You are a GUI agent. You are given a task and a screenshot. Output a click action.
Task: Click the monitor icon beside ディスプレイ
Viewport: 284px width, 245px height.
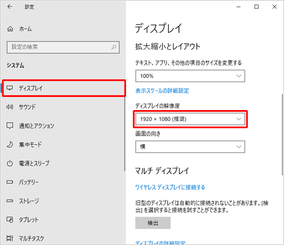[10, 88]
